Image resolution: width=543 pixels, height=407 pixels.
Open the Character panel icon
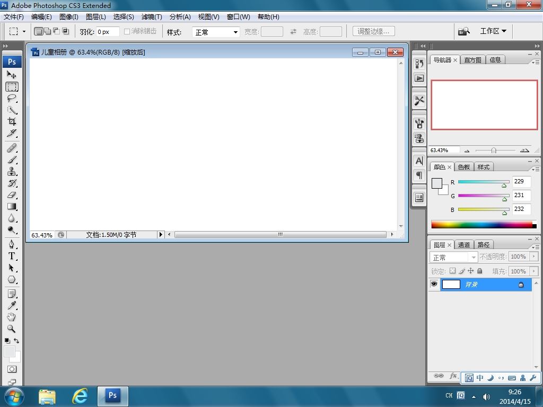(x=419, y=161)
